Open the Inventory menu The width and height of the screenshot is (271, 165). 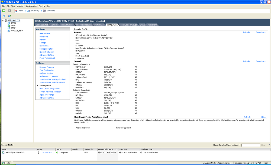coord(20,6)
